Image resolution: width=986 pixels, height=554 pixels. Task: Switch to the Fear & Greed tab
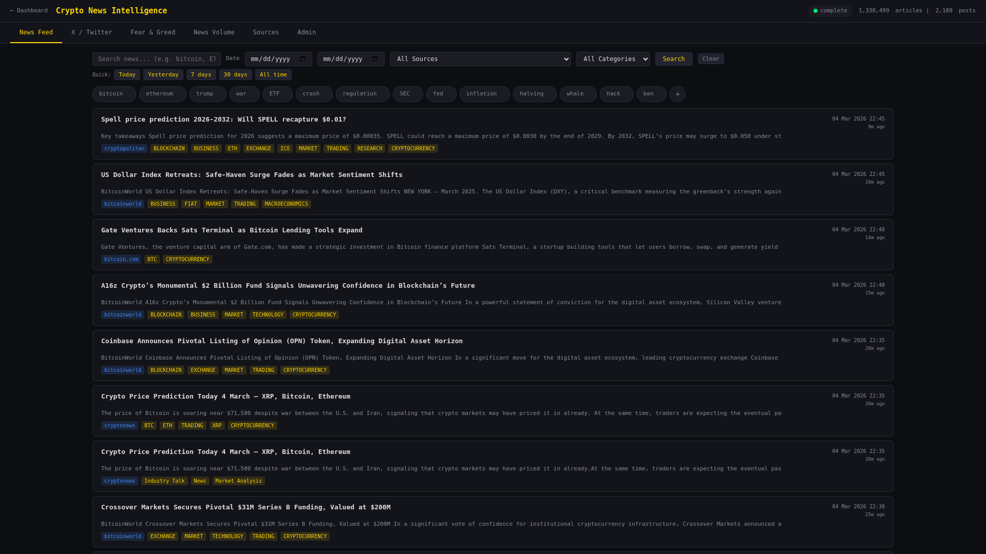tap(153, 32)
